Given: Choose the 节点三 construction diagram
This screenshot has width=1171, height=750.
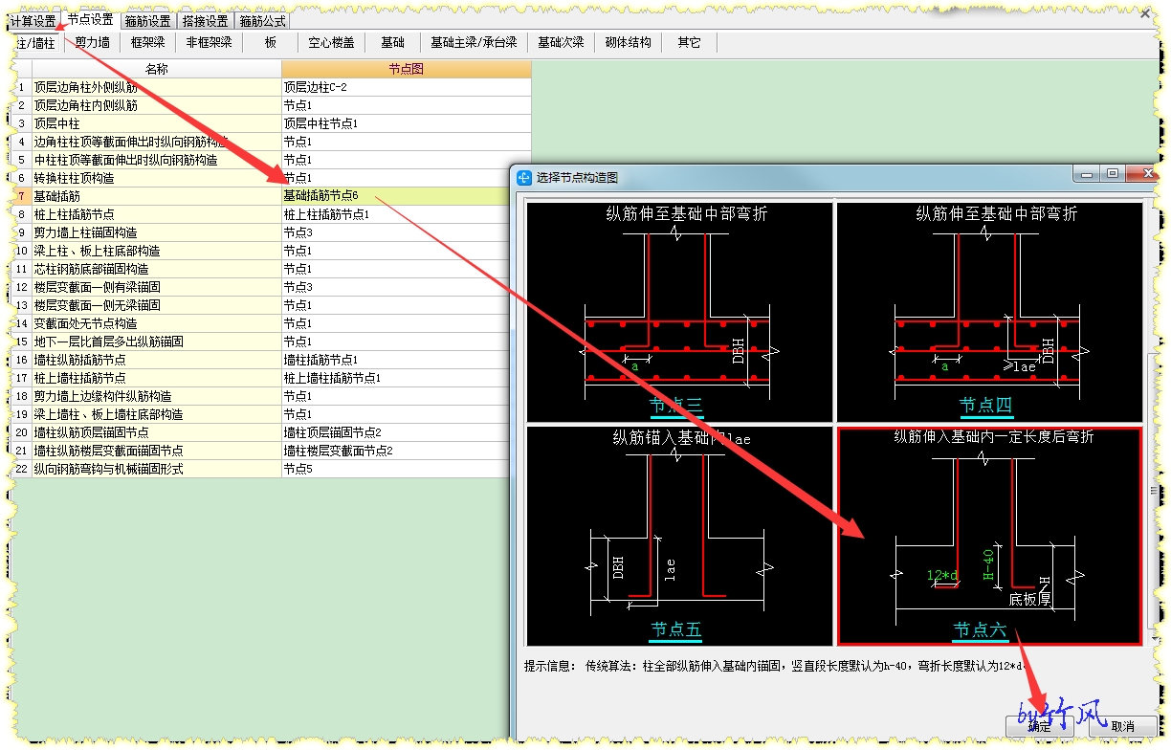Looking at the screenshot, I should [x=679, y=311].
